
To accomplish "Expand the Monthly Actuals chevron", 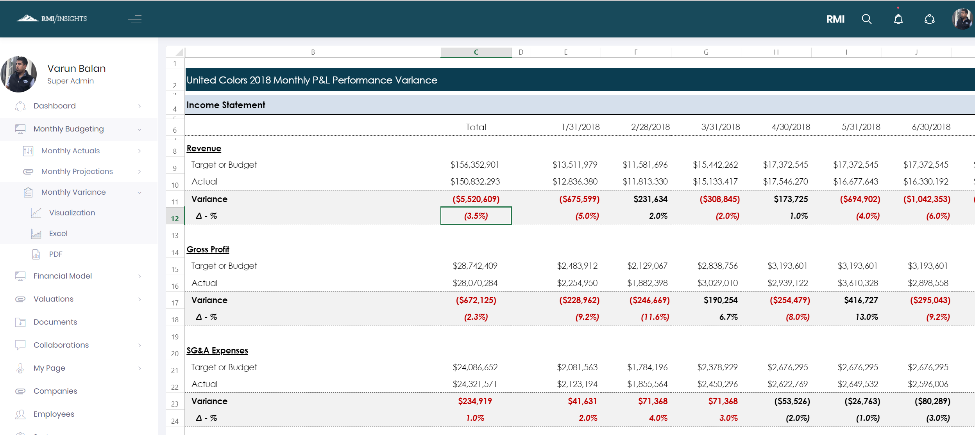I will (x=140, y=151).
